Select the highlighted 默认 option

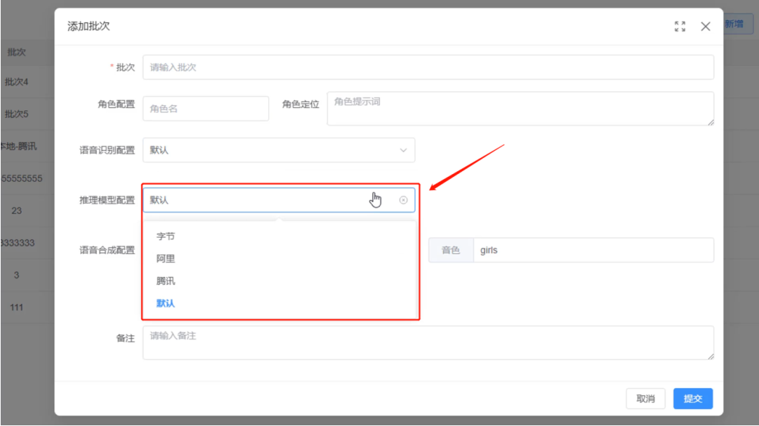279,303
